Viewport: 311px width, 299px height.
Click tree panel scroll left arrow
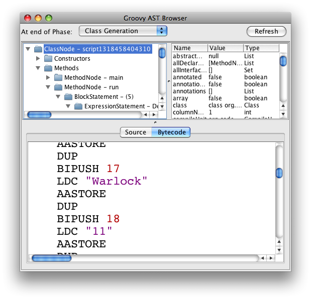146,115
